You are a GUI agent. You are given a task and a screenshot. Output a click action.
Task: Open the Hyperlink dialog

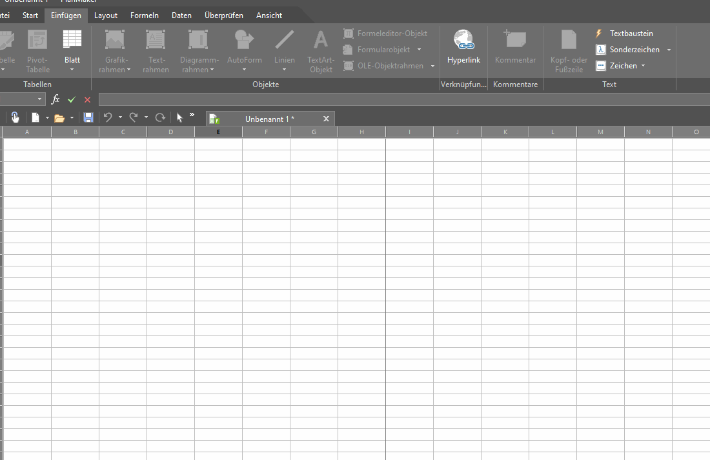point(463,48)
